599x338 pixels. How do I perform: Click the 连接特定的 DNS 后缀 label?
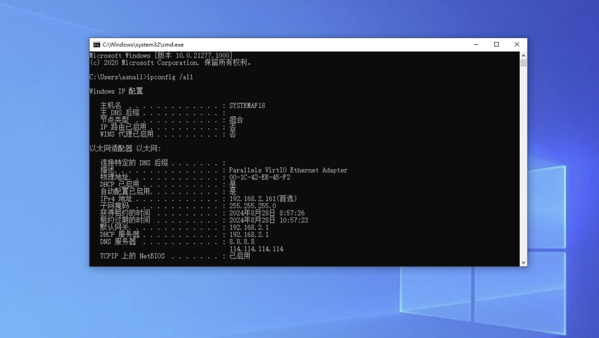(x=134, y=163)
